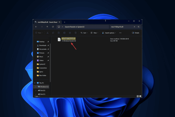
Task: Unpin Desktop using its pin icon
Action: pyautogui.click(x=48, y=42)
